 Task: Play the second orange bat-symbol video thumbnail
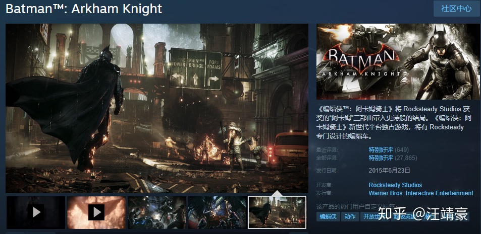[96, 212]
